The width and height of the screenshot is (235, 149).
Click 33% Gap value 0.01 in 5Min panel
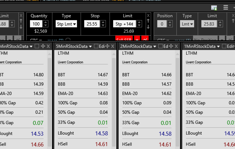click(103, 123)
